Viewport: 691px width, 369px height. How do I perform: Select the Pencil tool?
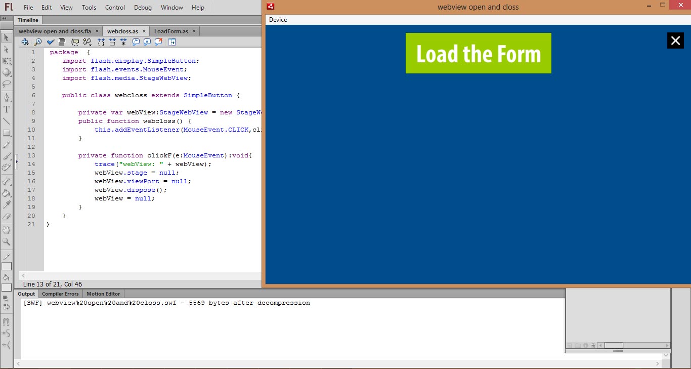(7, 144)
